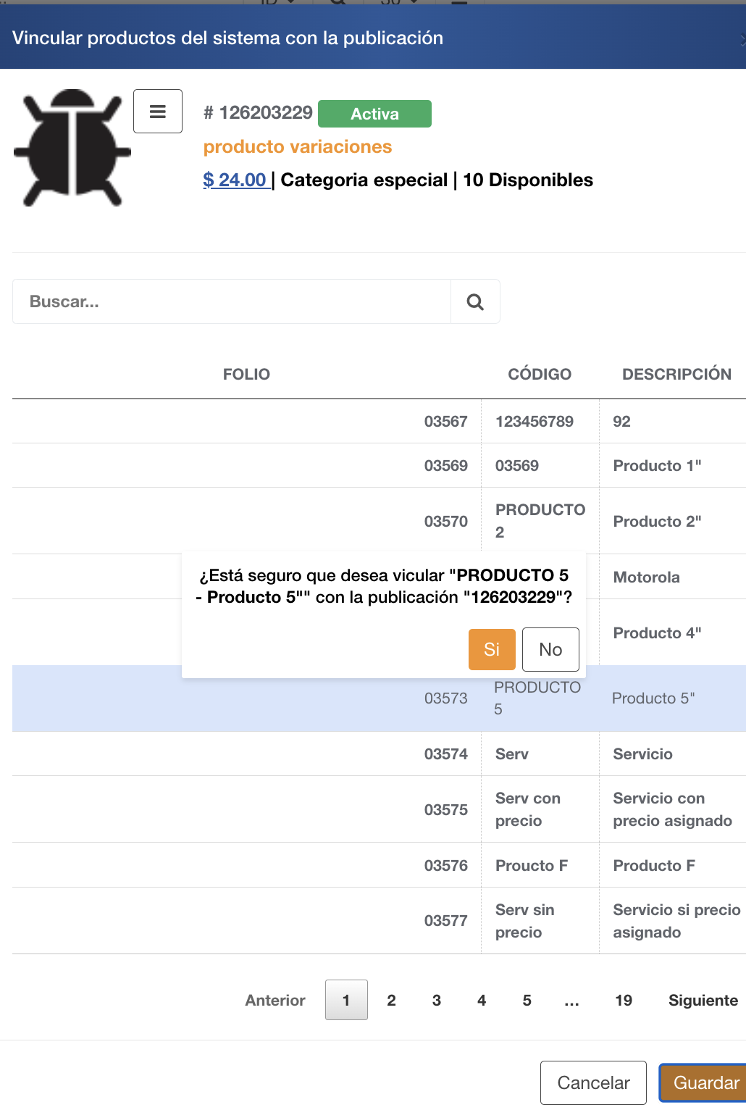Click the bug product thumbnail image
Viewport: 746px width, 1110px height.
pyautogui.click(x=72, y=148)
